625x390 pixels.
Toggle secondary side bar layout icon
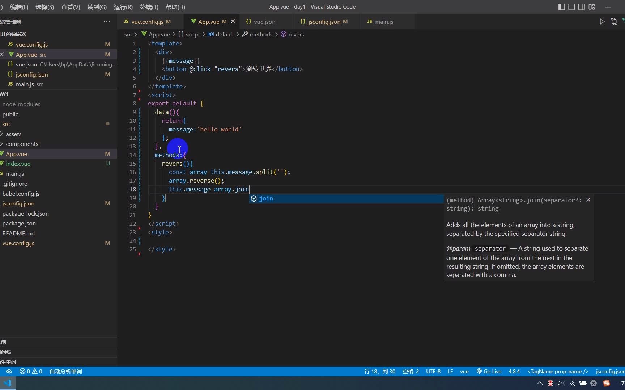(582, 7)
